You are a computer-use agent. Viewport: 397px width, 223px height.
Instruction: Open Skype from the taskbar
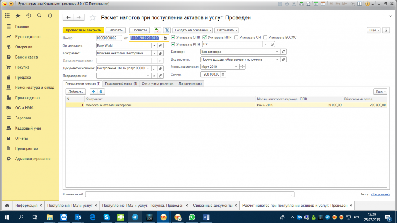(x=107, y=217)
